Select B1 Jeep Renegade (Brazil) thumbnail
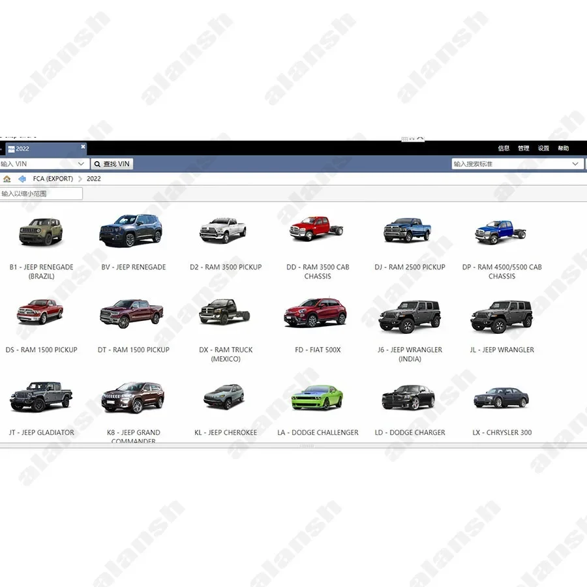 coord(41,232)
